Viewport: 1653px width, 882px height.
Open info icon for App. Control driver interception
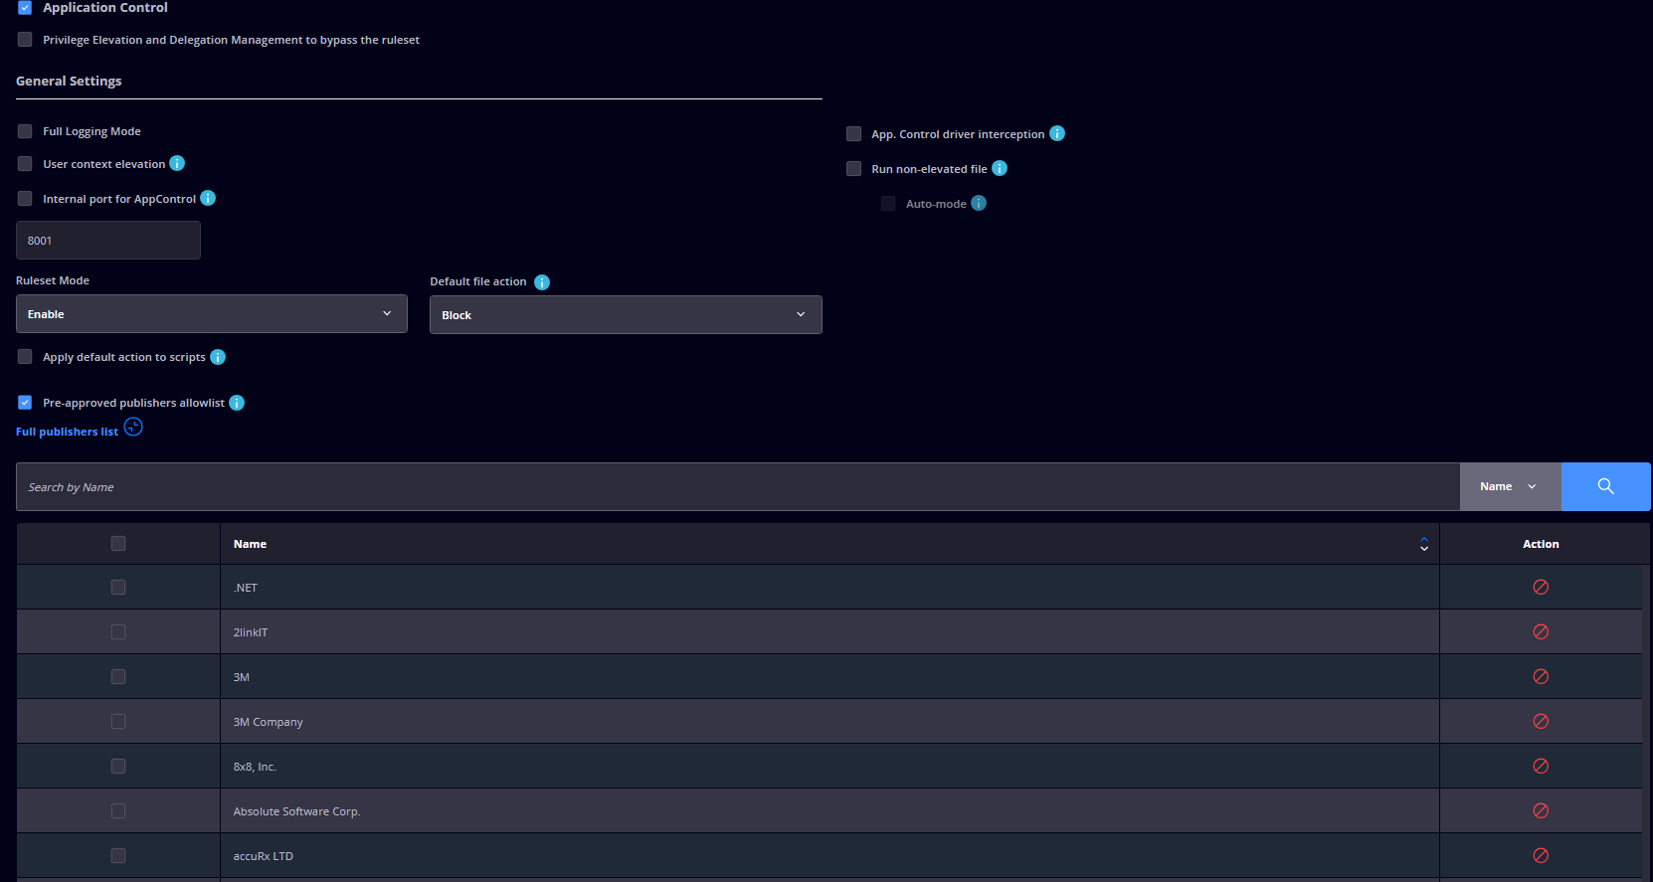coord(1057,133)
